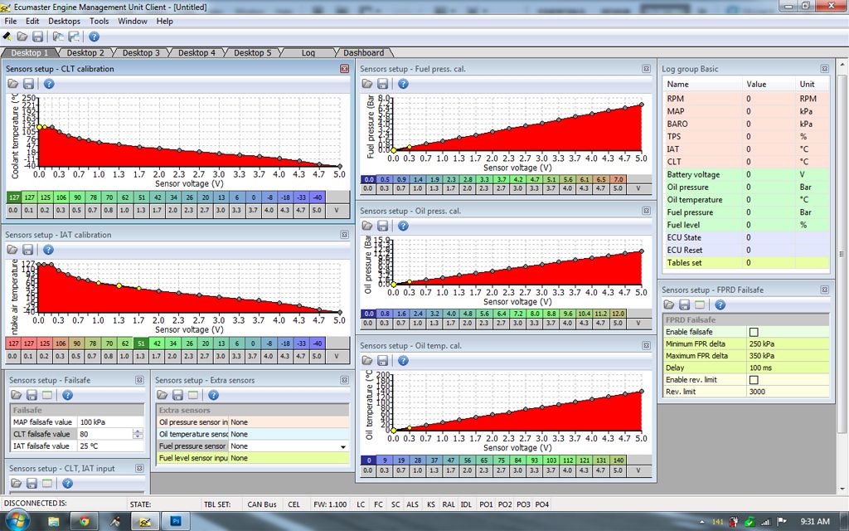Select the Fuel level sensor input row
The image size is (849, 531).
tap(253, 458)
